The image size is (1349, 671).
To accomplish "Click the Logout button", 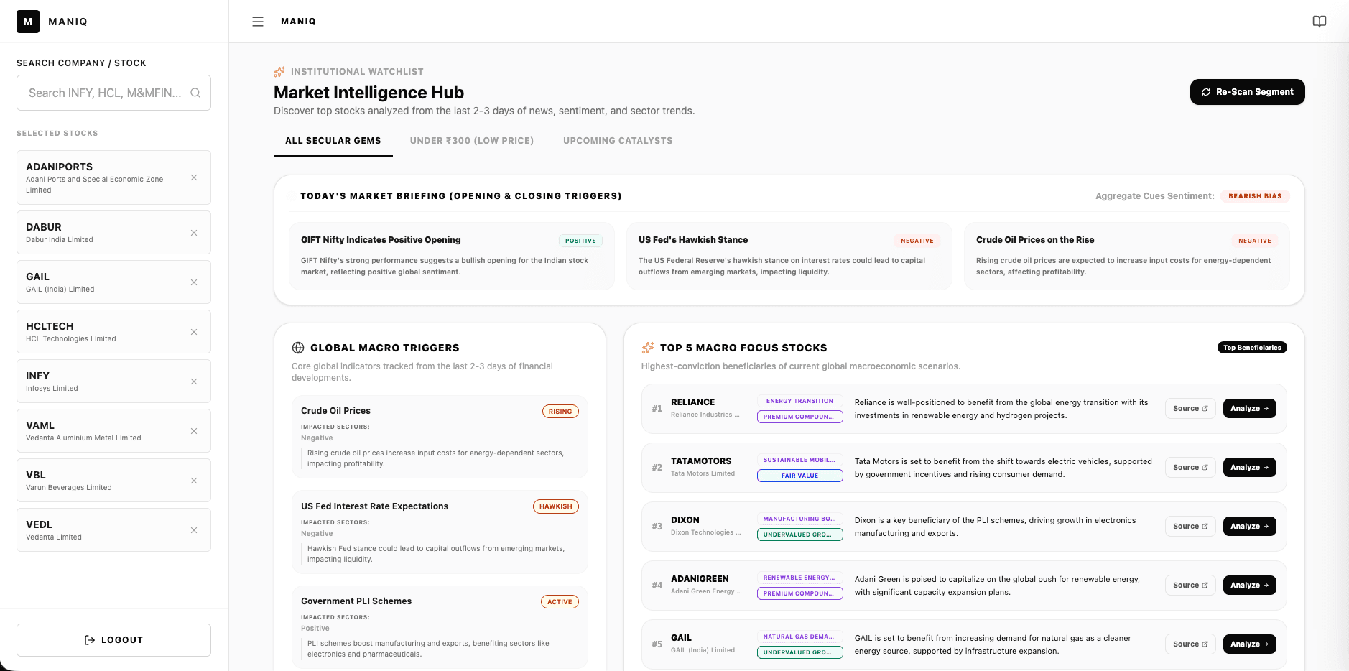I will tap(113, 640).
